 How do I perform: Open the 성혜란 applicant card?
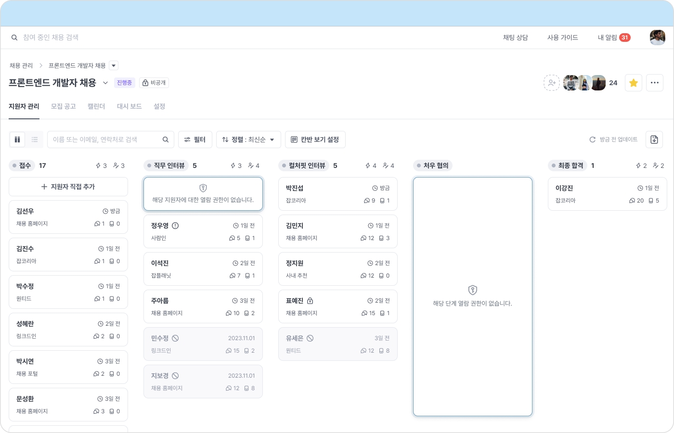click(x=68, y=330)
